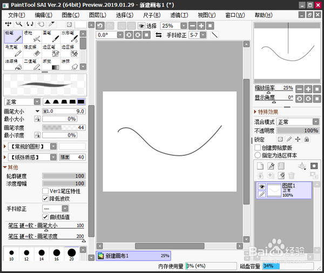This screenshot has height=273, width=324.
Task: Open the 文件(F) menu
Action: [x=17, y=15]
